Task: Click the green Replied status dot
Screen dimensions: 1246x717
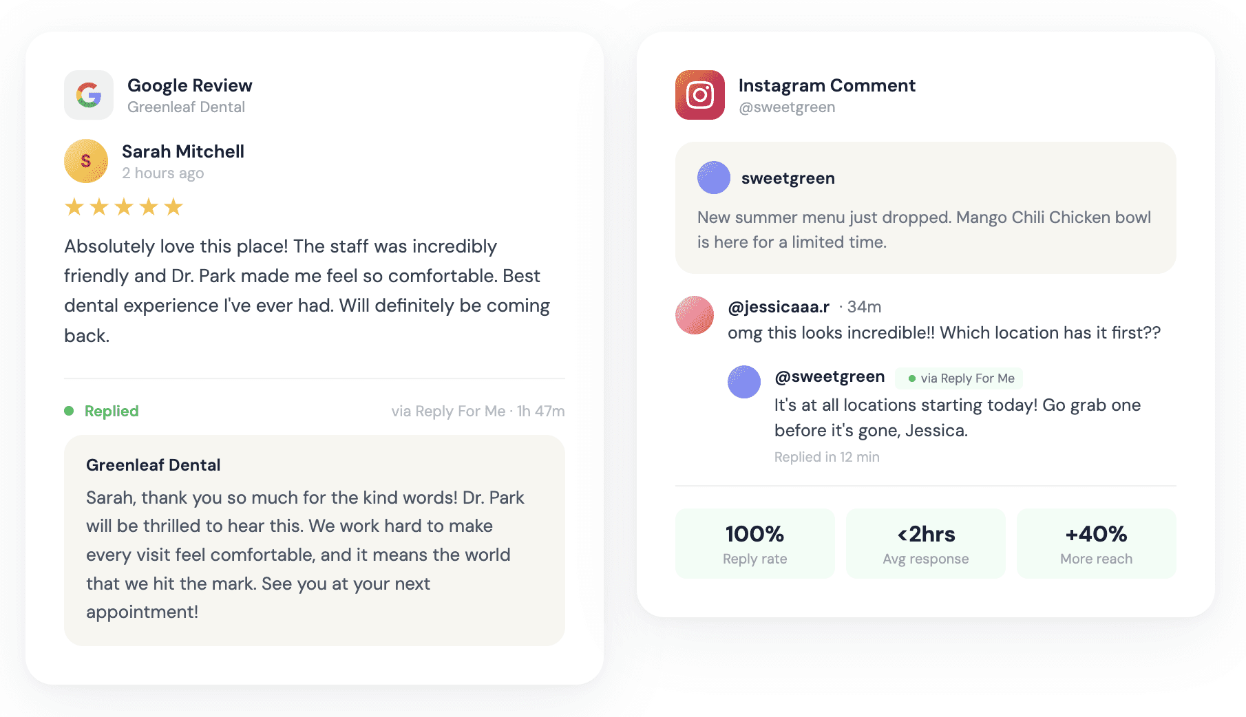Action: [x=68, y=410]
